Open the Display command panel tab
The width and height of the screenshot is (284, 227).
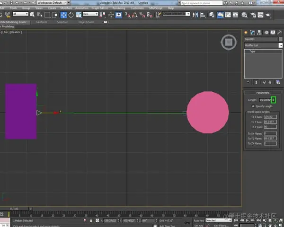[x=273, y=33]
